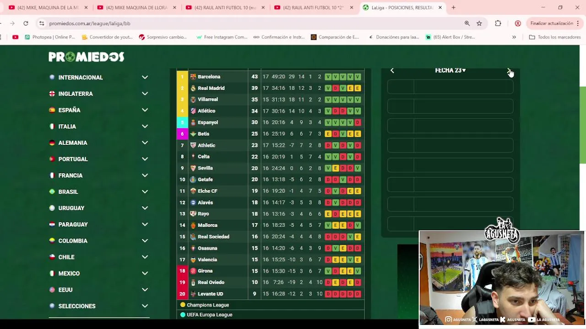Expand the ESPAÑA leagues chevron
This screenshot has width=586, height=329.
[x=145, y=110]
